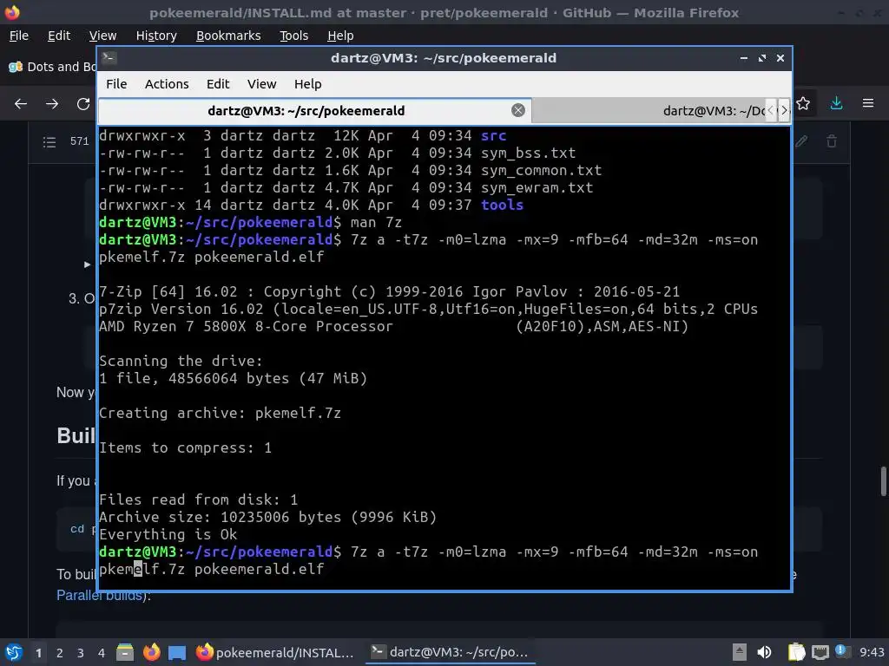Open Firefox Bookmarks menu
Viewport: 889px width, 666px height.
tap(228, 36)
